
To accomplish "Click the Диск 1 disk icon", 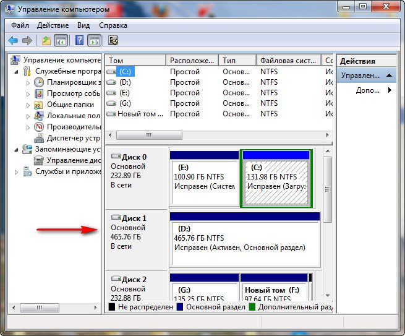I will 116,217.
